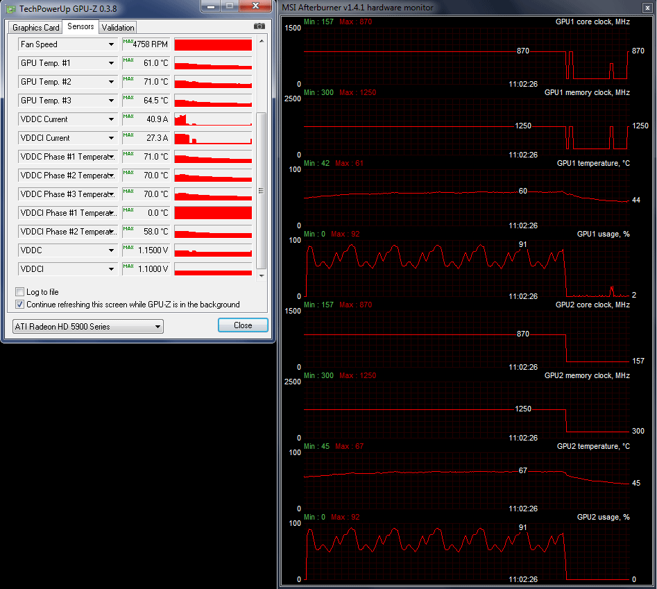Click the VDDCI Current history graph
657x589 pixels.
pyautogui.click(x=213, y=138)
